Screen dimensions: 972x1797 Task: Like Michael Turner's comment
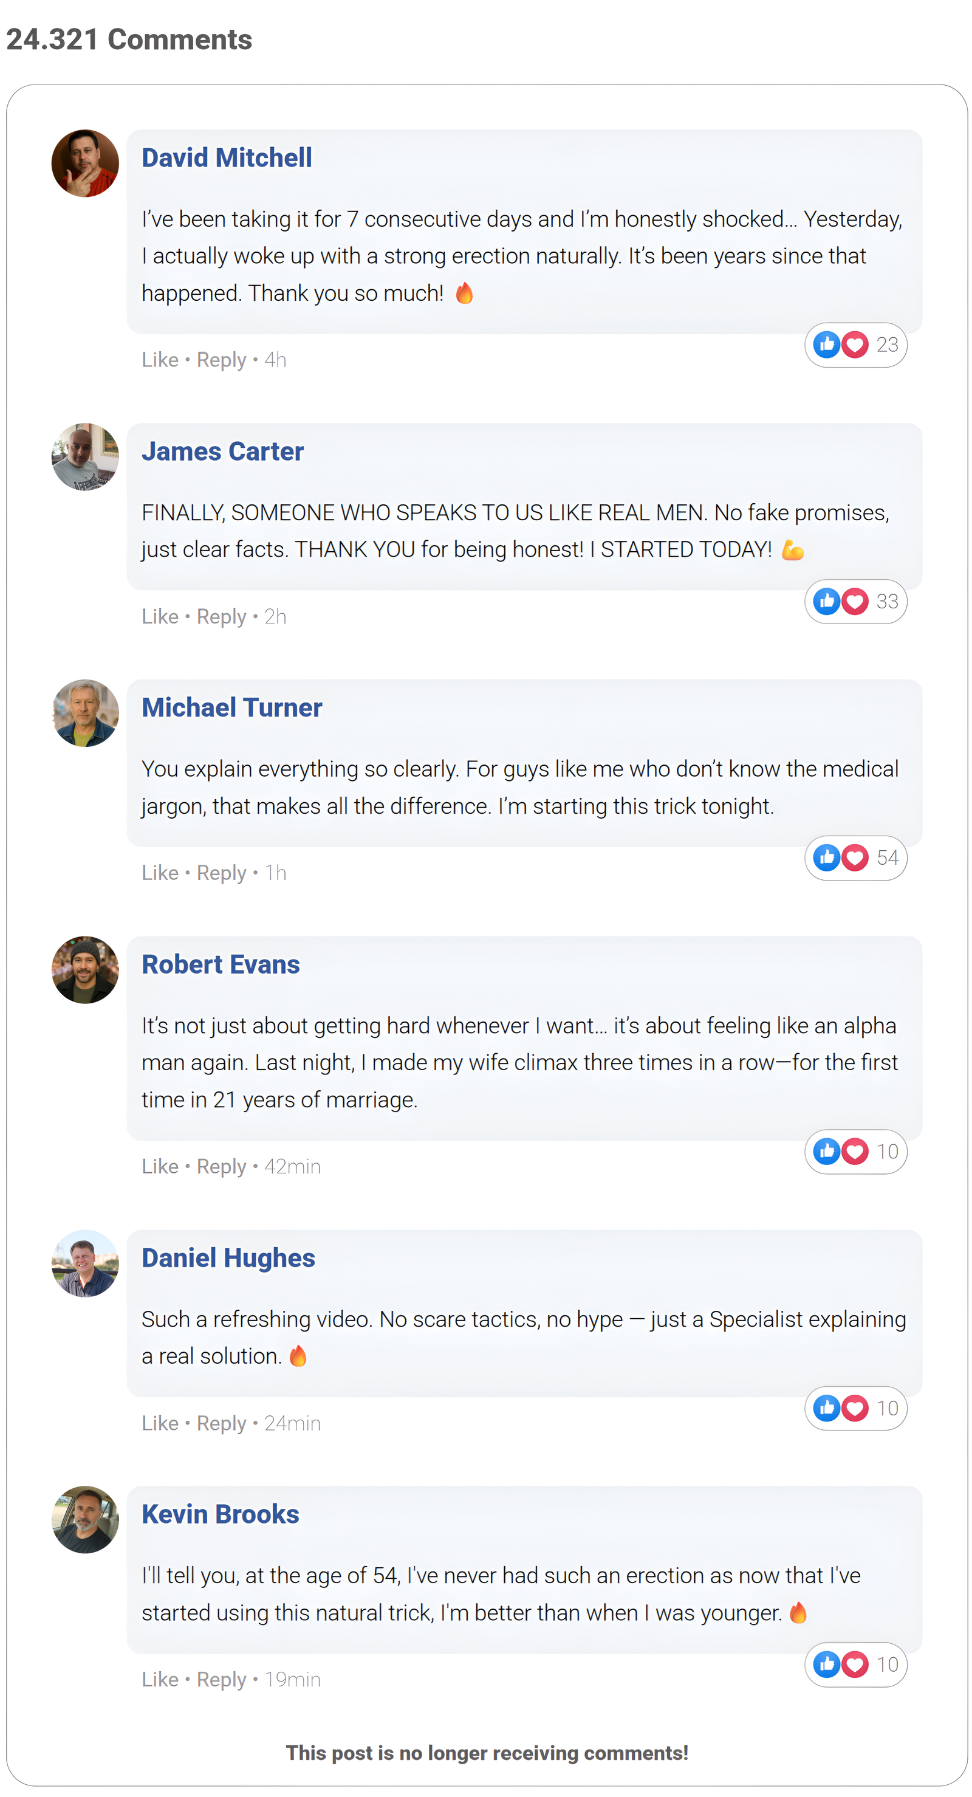pyautogui.click(x=160, y=873)
